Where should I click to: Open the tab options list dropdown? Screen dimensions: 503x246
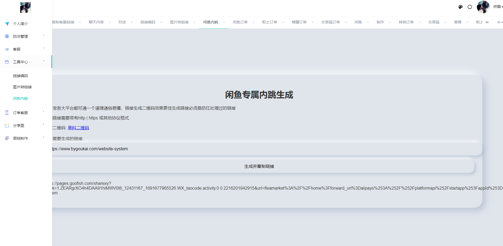pyautogui.click(x=500, y=22)
